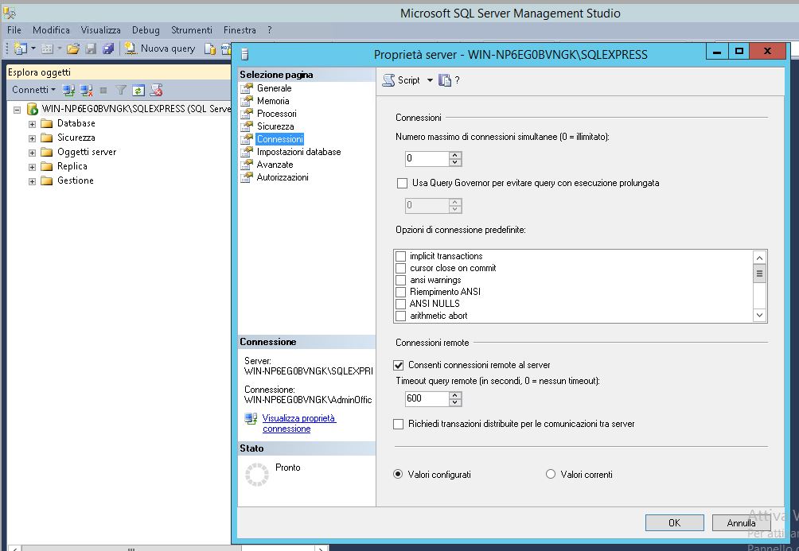The height and width of the screenshot is (551, 799).
Task: Click the SQLEXPRESS server node icon
Action: (x=32, y=109)
